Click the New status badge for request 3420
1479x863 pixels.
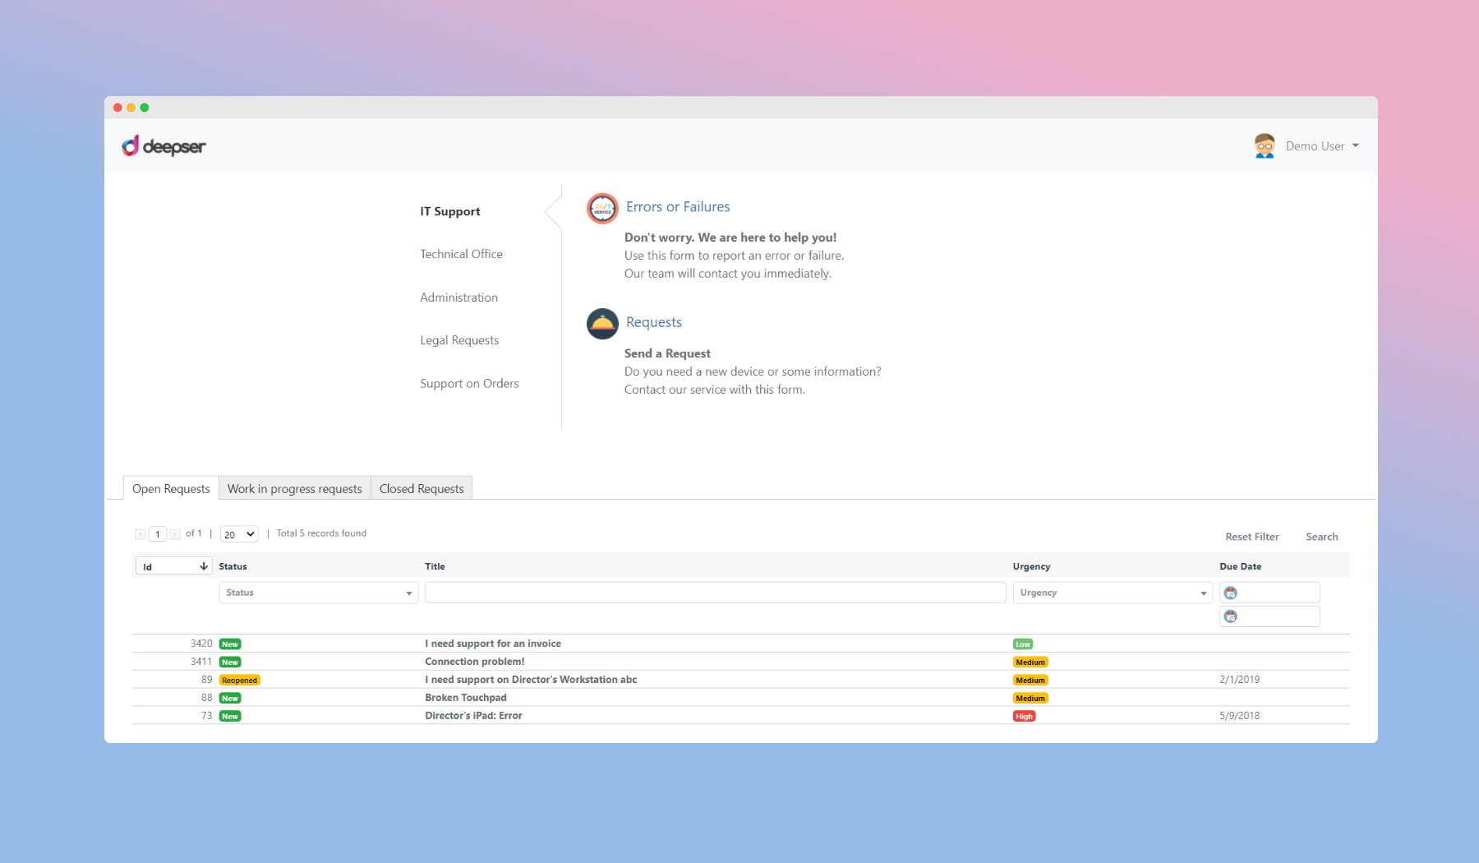230,644
